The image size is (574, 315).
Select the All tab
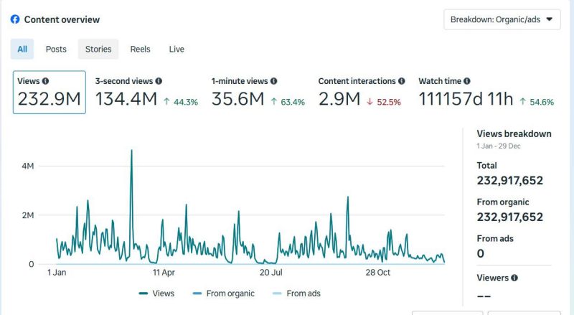tap(22, 50)
